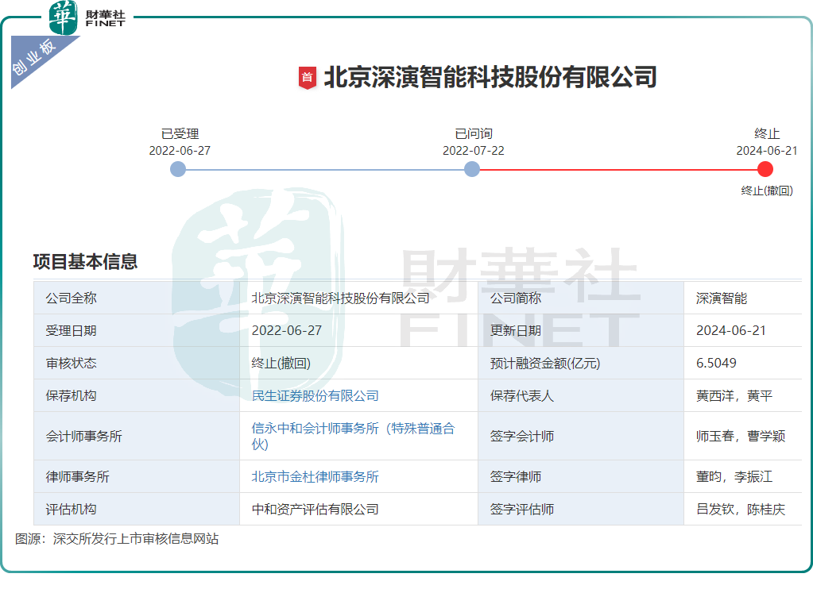Click the 已受理 stage label
Viewport: 813px width, 589px height.
point(180,133)
